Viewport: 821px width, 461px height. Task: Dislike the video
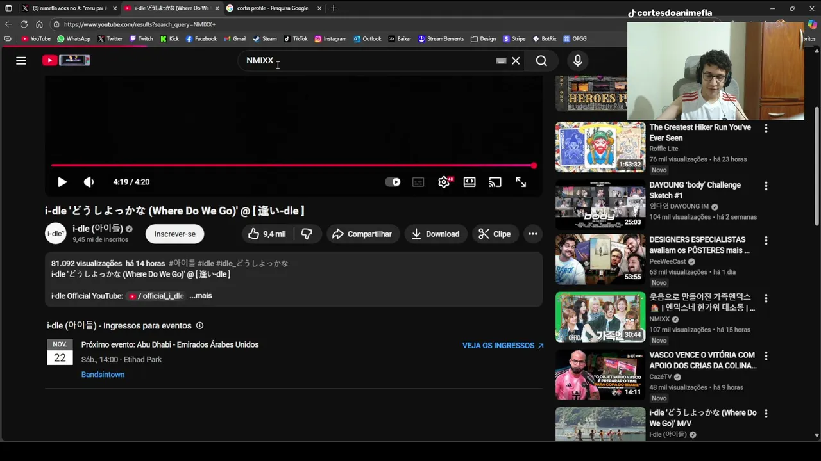(x=307, y=234)
